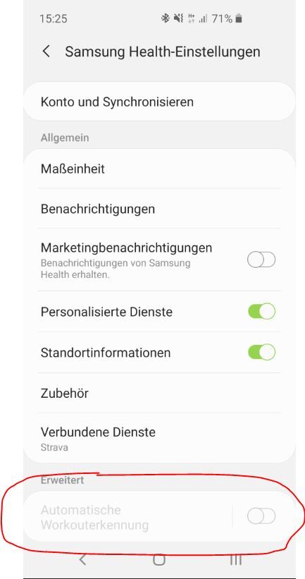Toggle Automatische Workouterkennung switch
This screenshot has width=305, height=579.
tap(261, 516)
